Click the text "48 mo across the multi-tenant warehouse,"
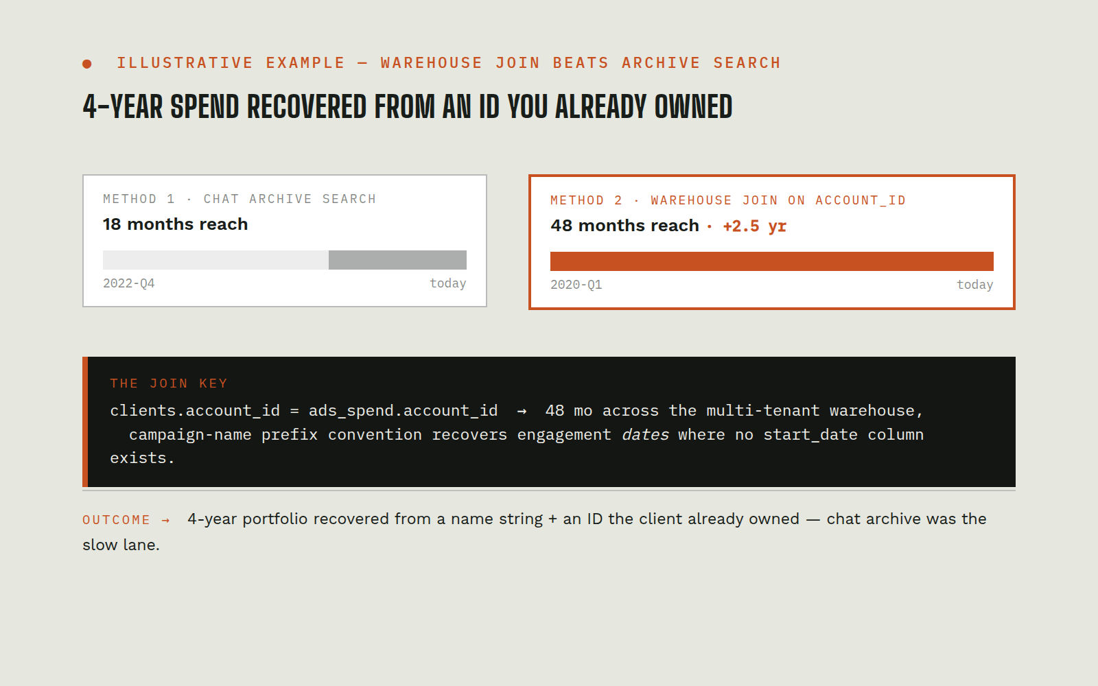The height and width of the screenshot is (686, 1098). coord(734,411)
